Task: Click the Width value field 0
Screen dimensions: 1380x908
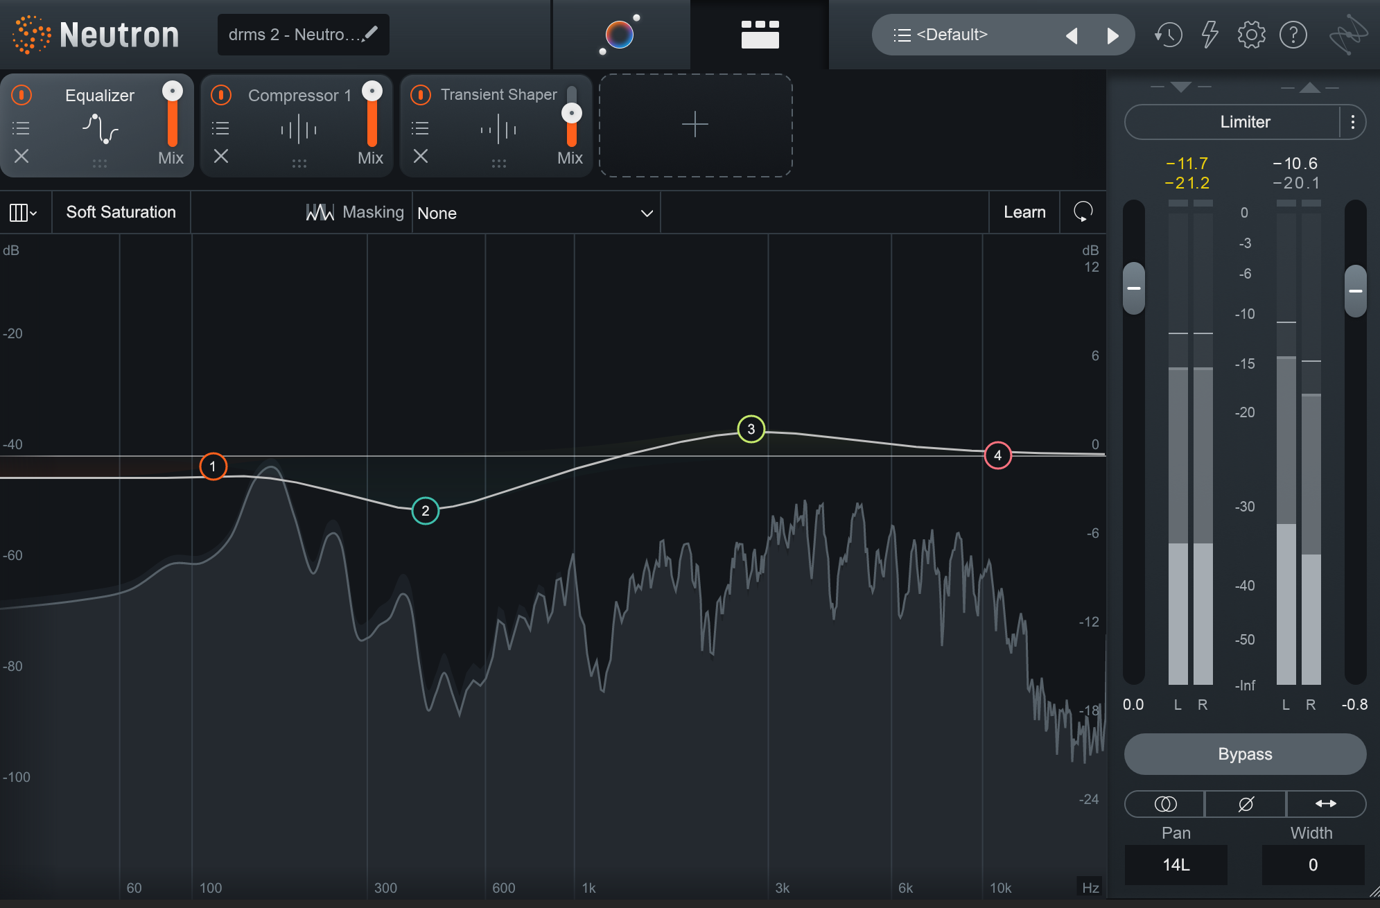Action: pos(1313,865)
